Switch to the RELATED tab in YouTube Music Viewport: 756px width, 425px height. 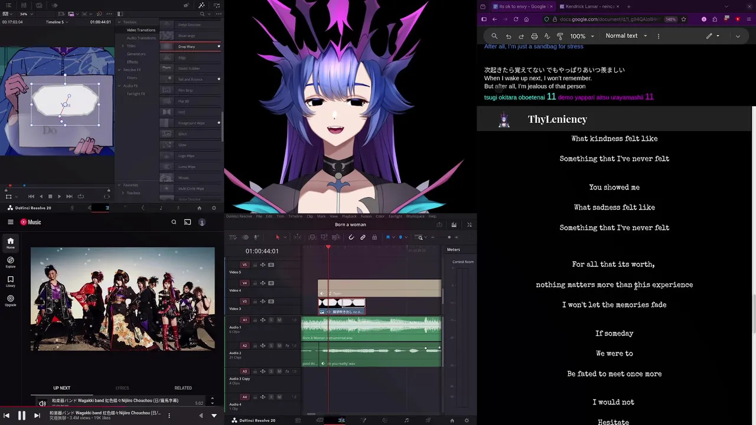pos(183,388)
